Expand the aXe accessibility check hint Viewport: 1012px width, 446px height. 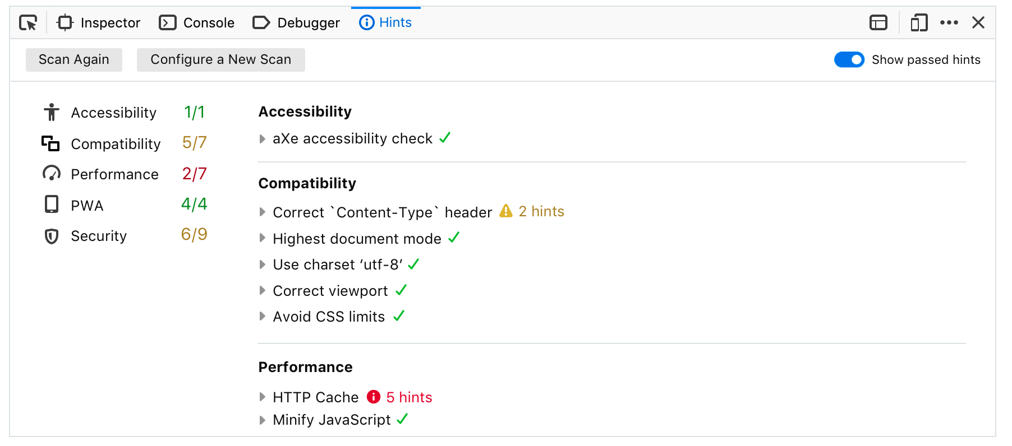click(263, 139)
